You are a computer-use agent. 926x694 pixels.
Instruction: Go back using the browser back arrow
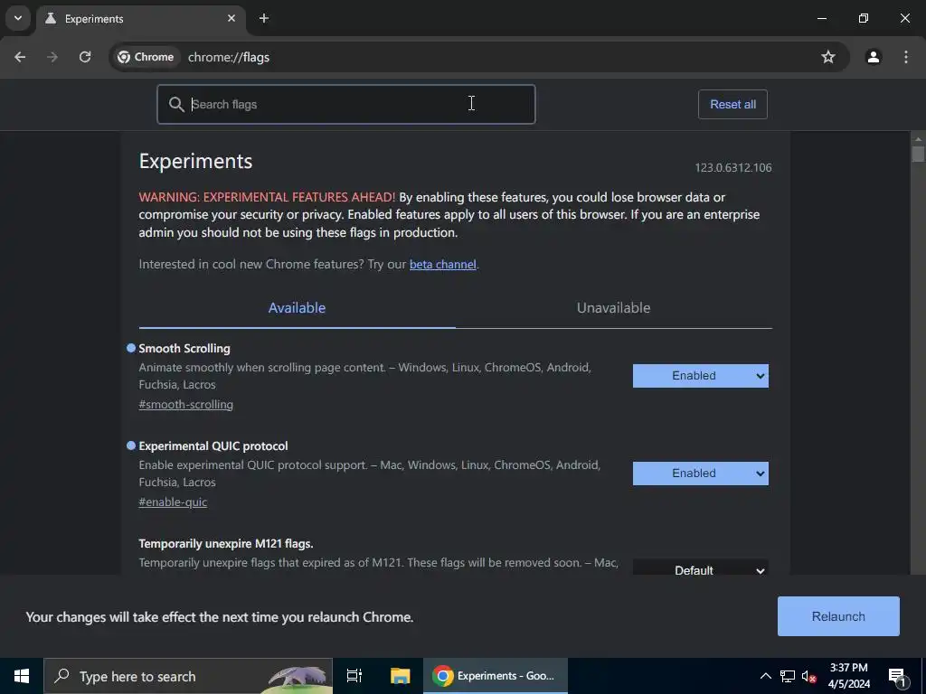pyautogui.click(x=20, y=57)
